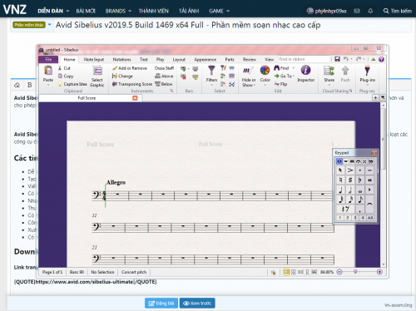The image size is (416, 311).
Task: Click the zoom slider handle
Action: (355, 272)
